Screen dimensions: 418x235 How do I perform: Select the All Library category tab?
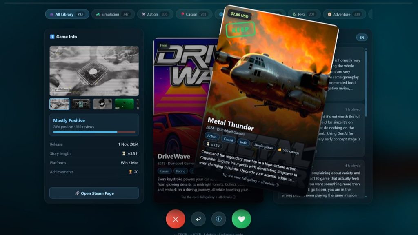coord(67,14)
